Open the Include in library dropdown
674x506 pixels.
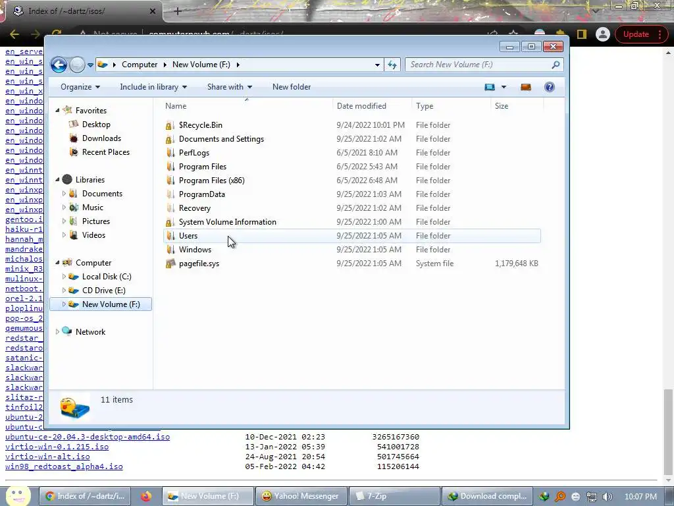click(153, 87)
